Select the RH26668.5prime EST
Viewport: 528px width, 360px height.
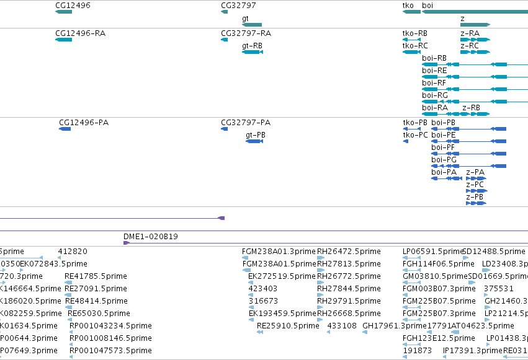tap(320, 320)
